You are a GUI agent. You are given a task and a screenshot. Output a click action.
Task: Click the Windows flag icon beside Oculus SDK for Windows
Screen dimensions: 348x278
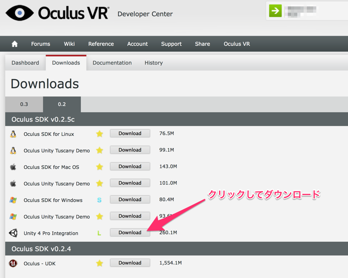[x=13, y=200]
